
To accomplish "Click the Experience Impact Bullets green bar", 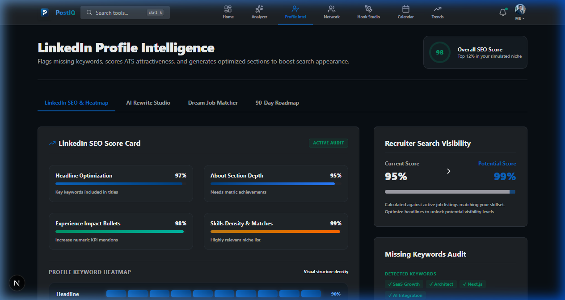I will click(119, 232).
